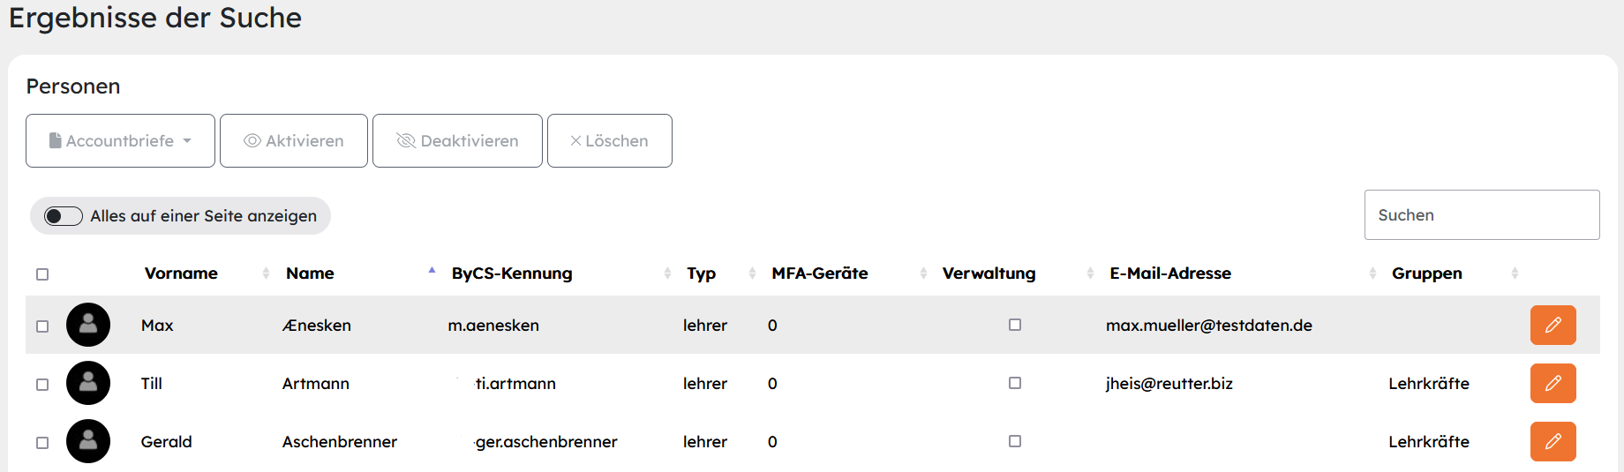The image size is (1624, 472).
Task: Open the Accountbriefe dropdown
Action: 120,140
